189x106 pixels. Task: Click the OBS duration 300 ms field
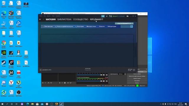121,74
